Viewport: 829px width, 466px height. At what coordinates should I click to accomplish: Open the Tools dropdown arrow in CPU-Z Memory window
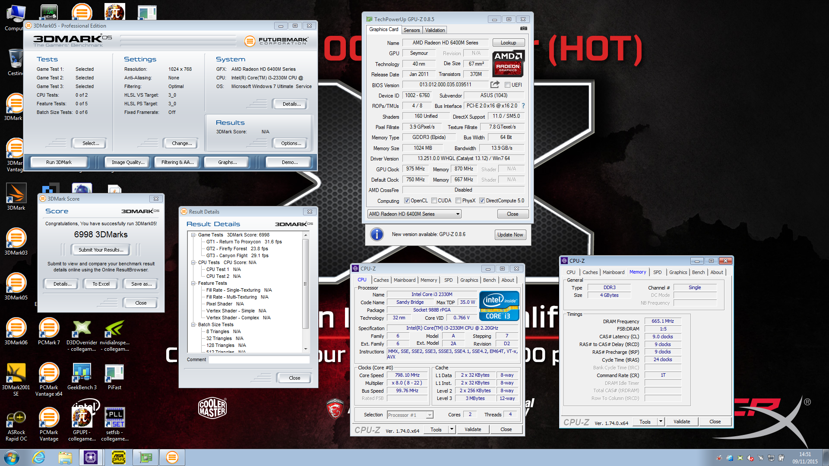661,422
